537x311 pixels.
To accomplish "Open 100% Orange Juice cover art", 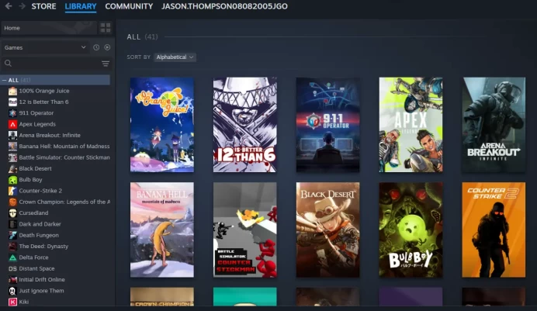I will [x=162, y=125].
